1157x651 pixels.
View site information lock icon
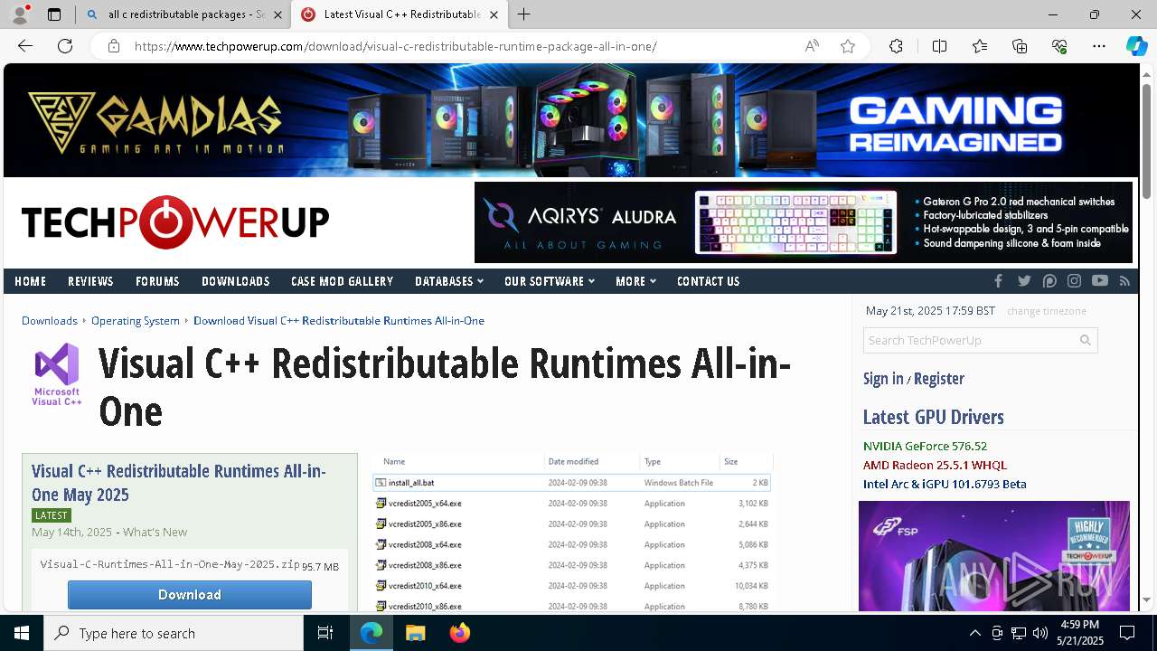[x=114, y=46]
